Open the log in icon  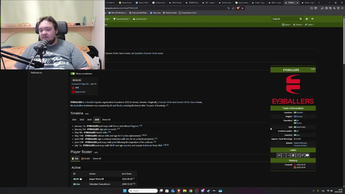pyautogui.click(x=312, y=19)
